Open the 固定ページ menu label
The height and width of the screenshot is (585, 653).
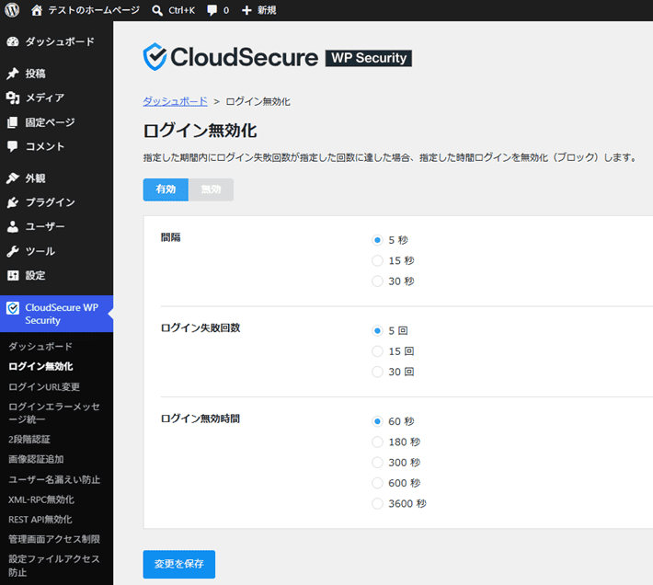[50, 122]
